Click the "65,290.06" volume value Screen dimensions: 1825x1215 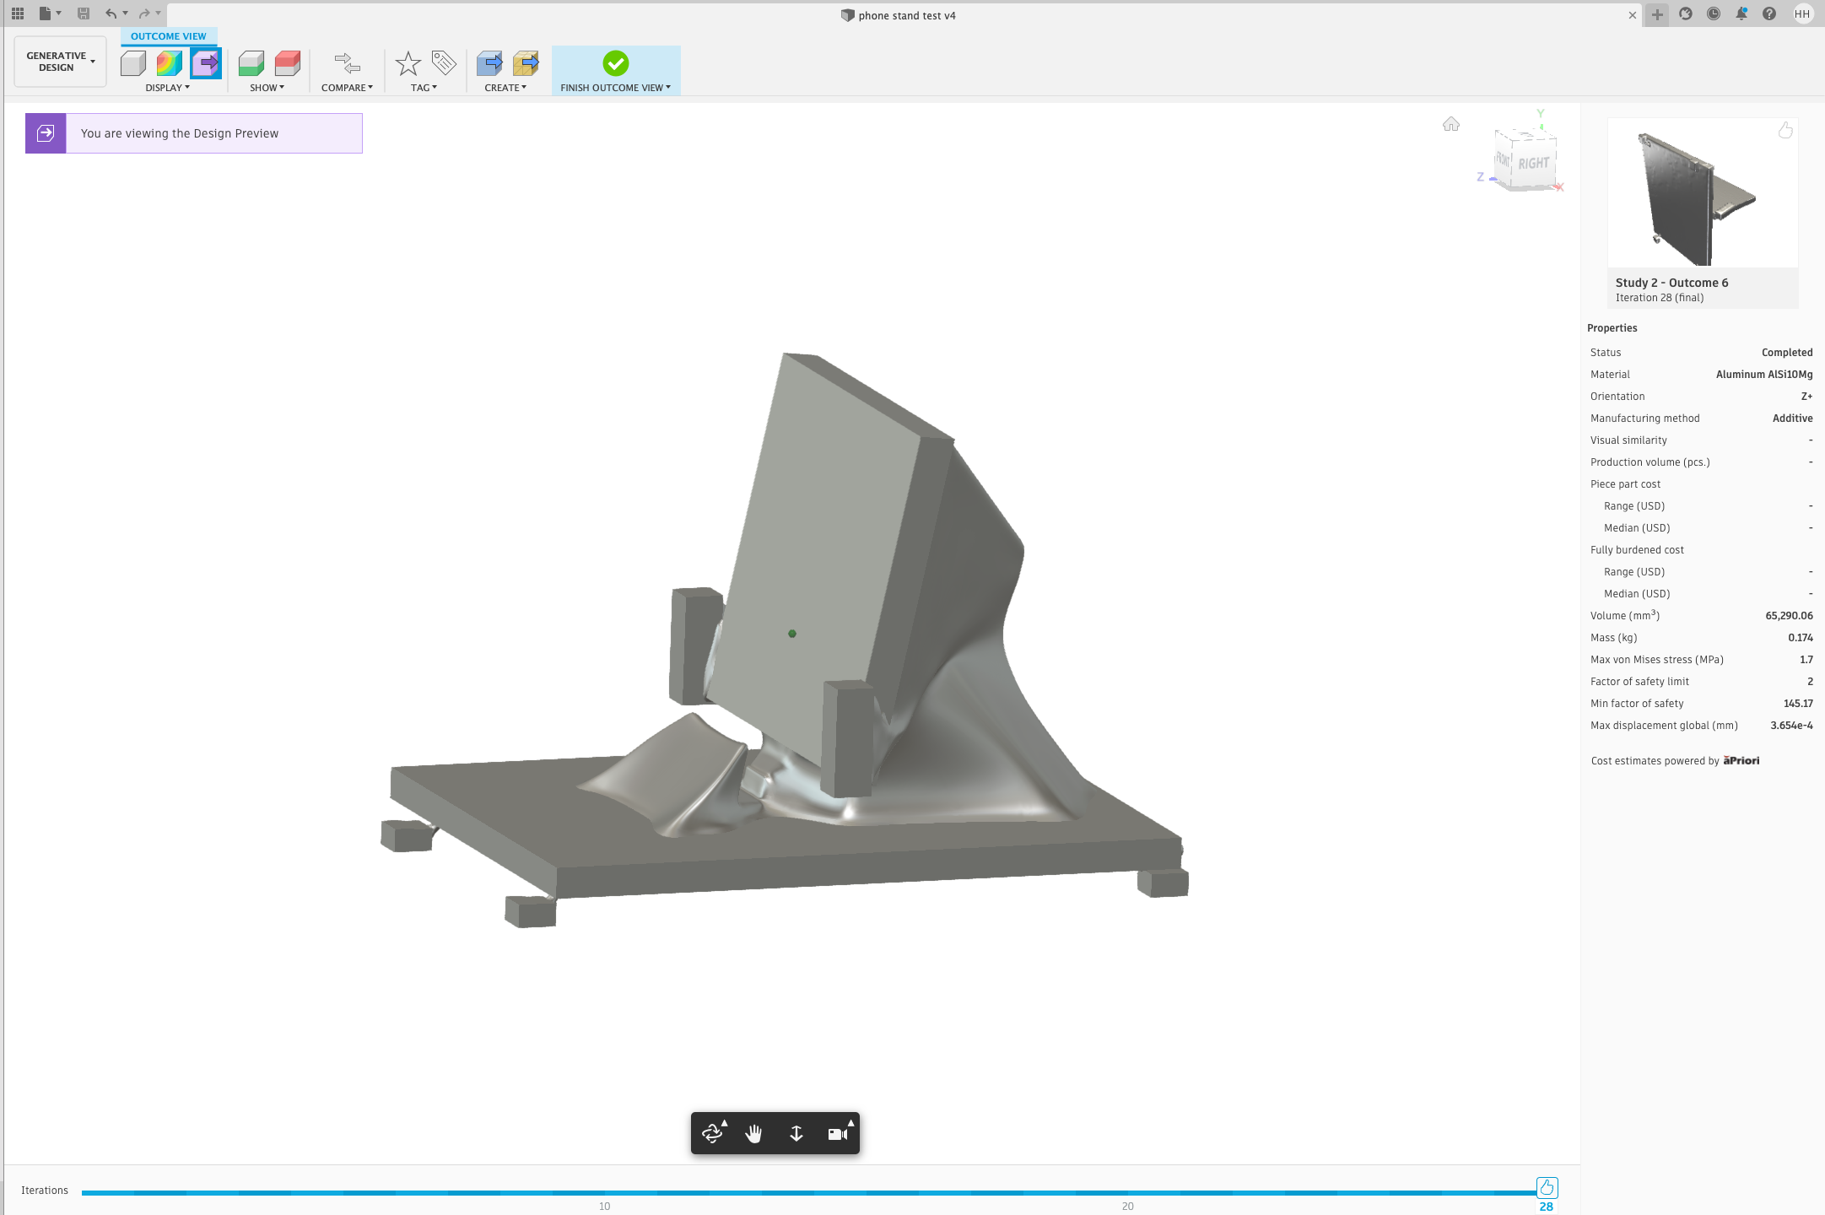pos(1789,615)
